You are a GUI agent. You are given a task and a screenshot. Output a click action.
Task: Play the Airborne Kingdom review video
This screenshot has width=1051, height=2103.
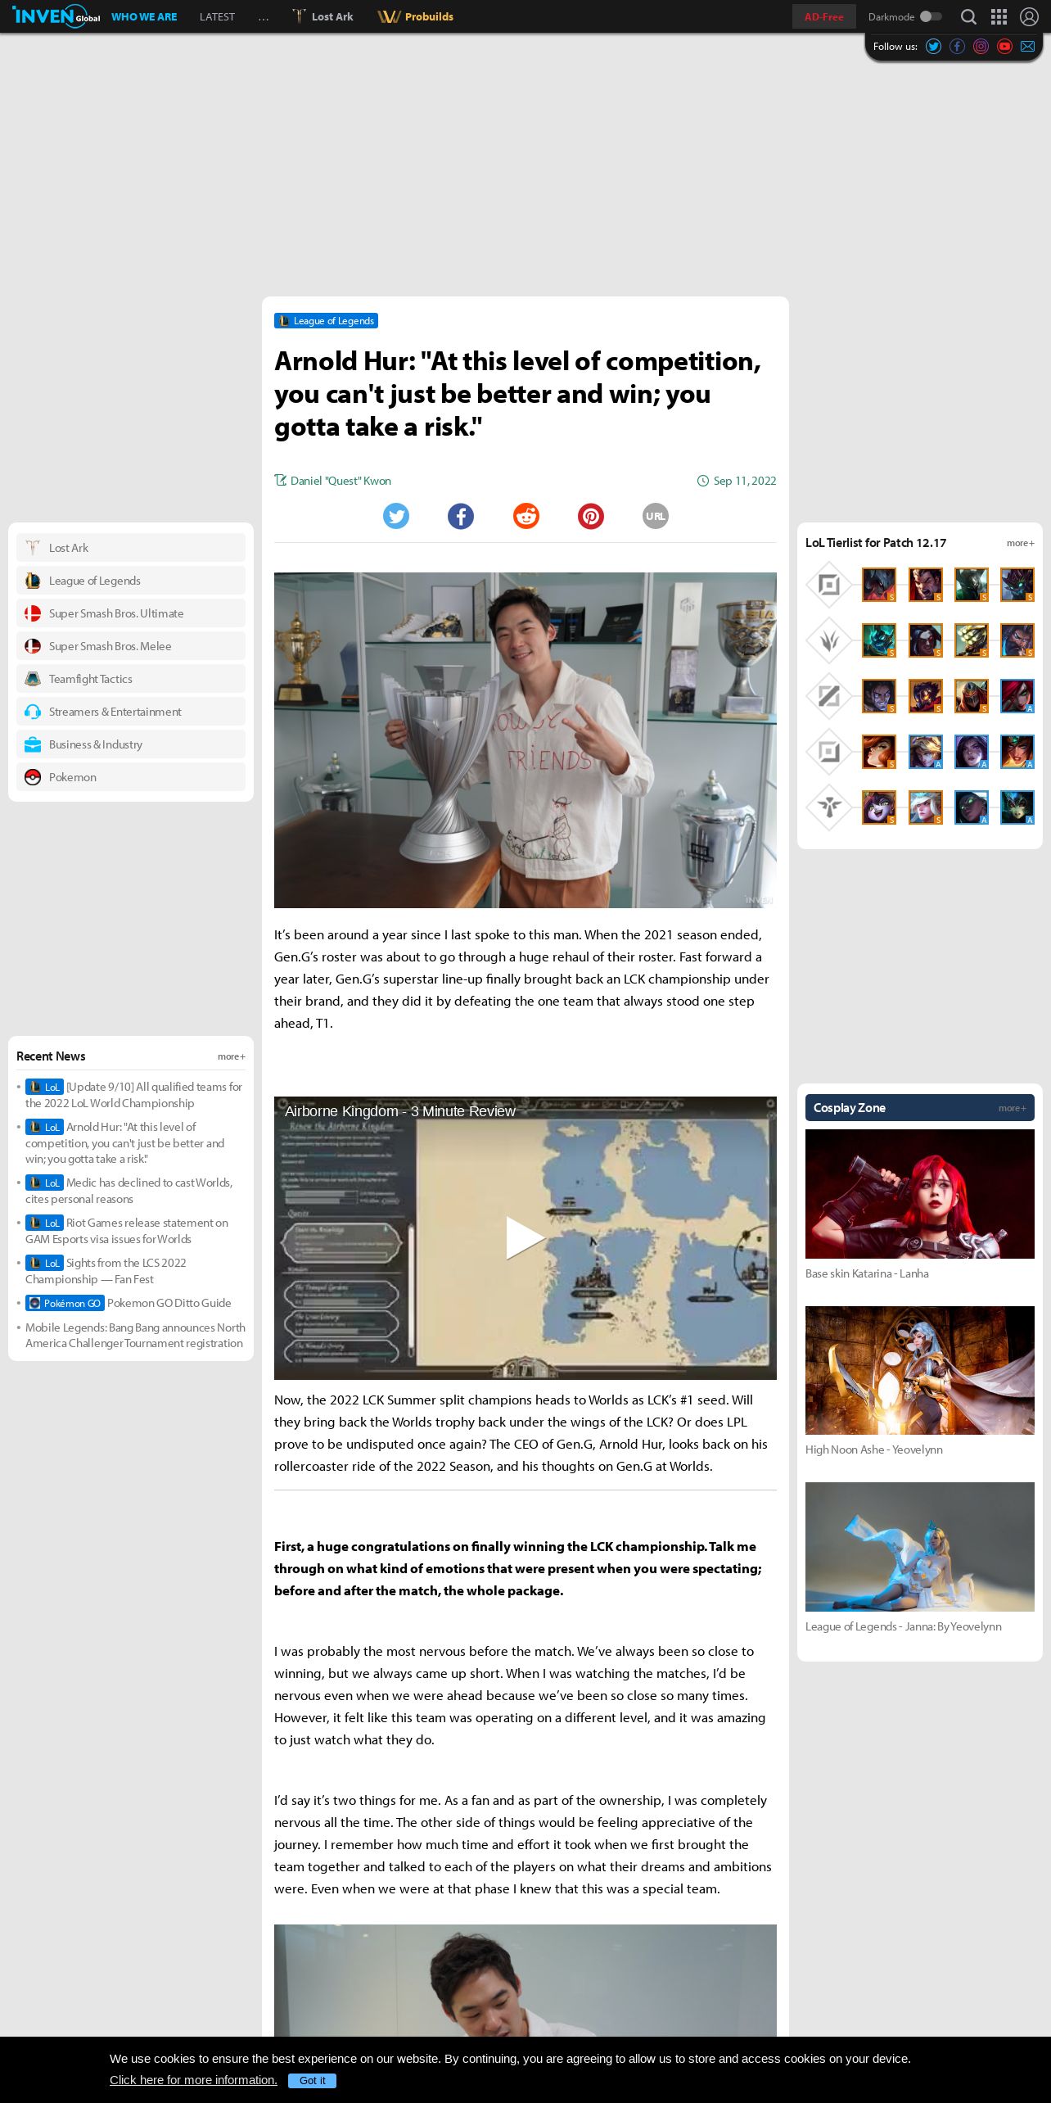pyautogui.click(x=525, y=1237)
